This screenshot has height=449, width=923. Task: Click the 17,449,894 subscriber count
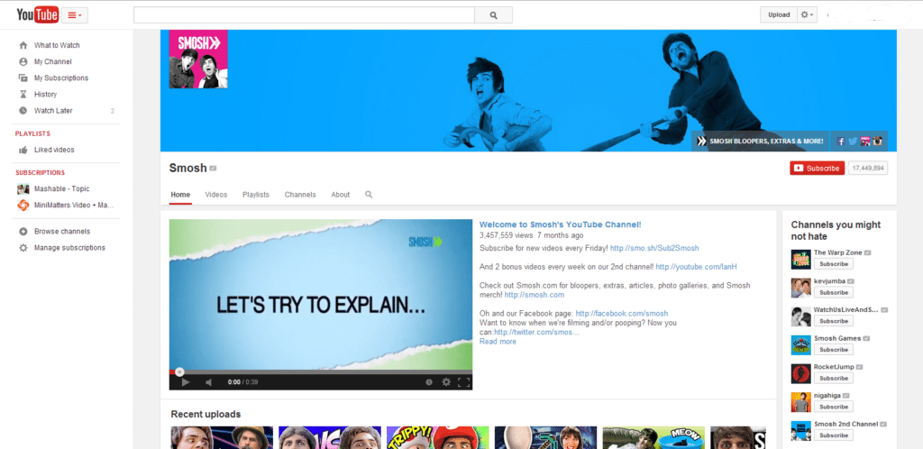[868, 169]
